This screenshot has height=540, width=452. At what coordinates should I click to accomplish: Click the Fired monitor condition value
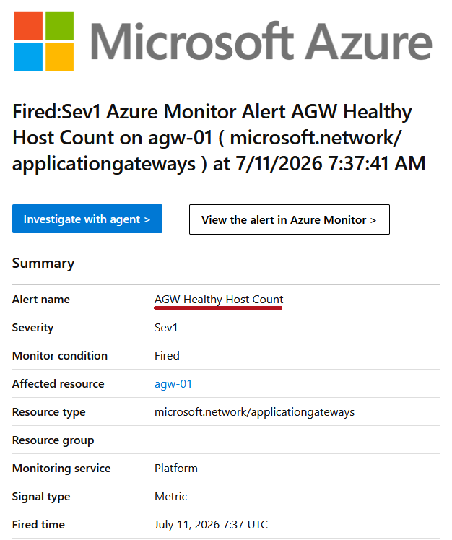[x=167, y=355]
